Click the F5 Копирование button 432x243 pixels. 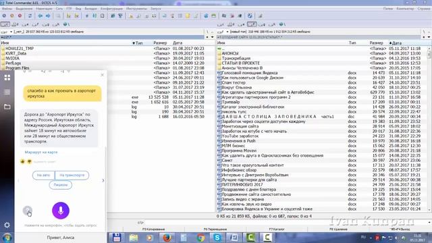coord(153,229)
